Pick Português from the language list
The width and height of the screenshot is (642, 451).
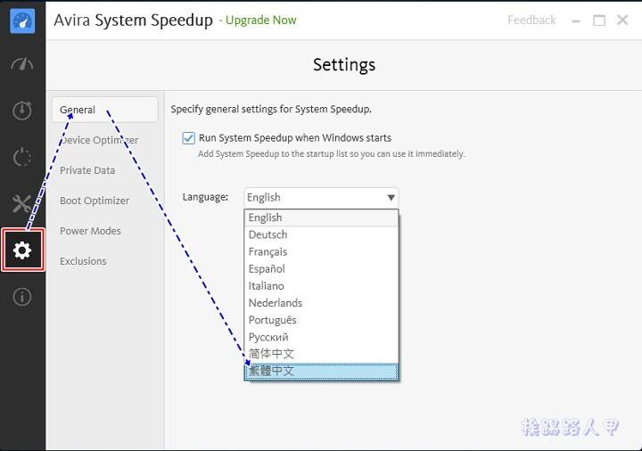coord(321,320)
